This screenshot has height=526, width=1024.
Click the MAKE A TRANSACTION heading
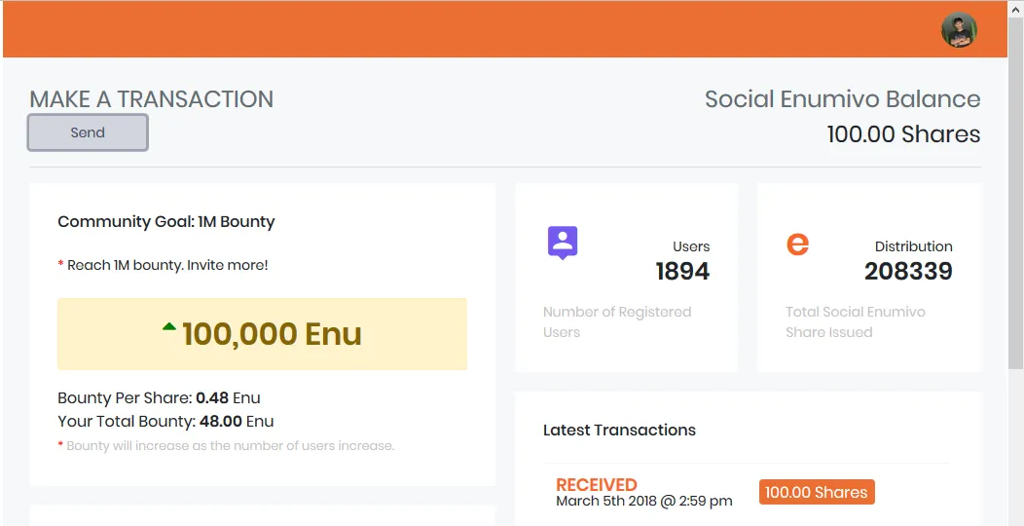152,99
